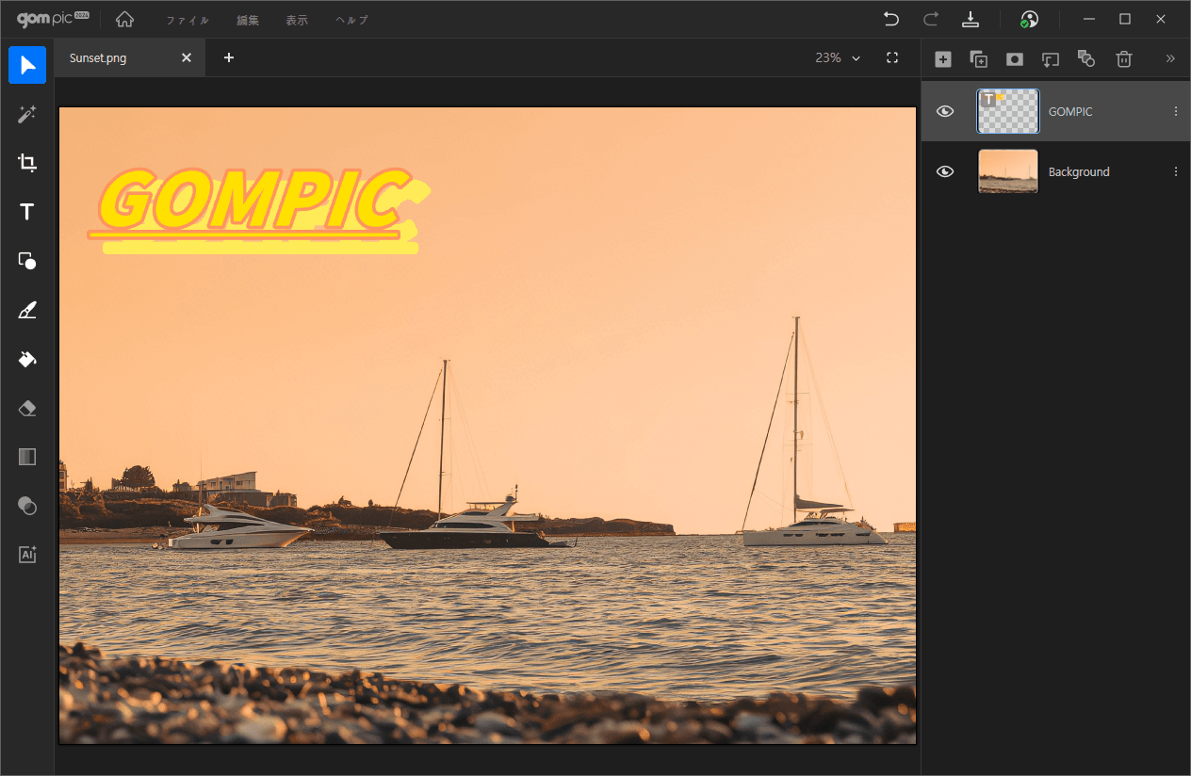The width and height of the screenshot is (1191, 776).
Task: Toggle fullscreen canvas view
Action: (892, 57)
